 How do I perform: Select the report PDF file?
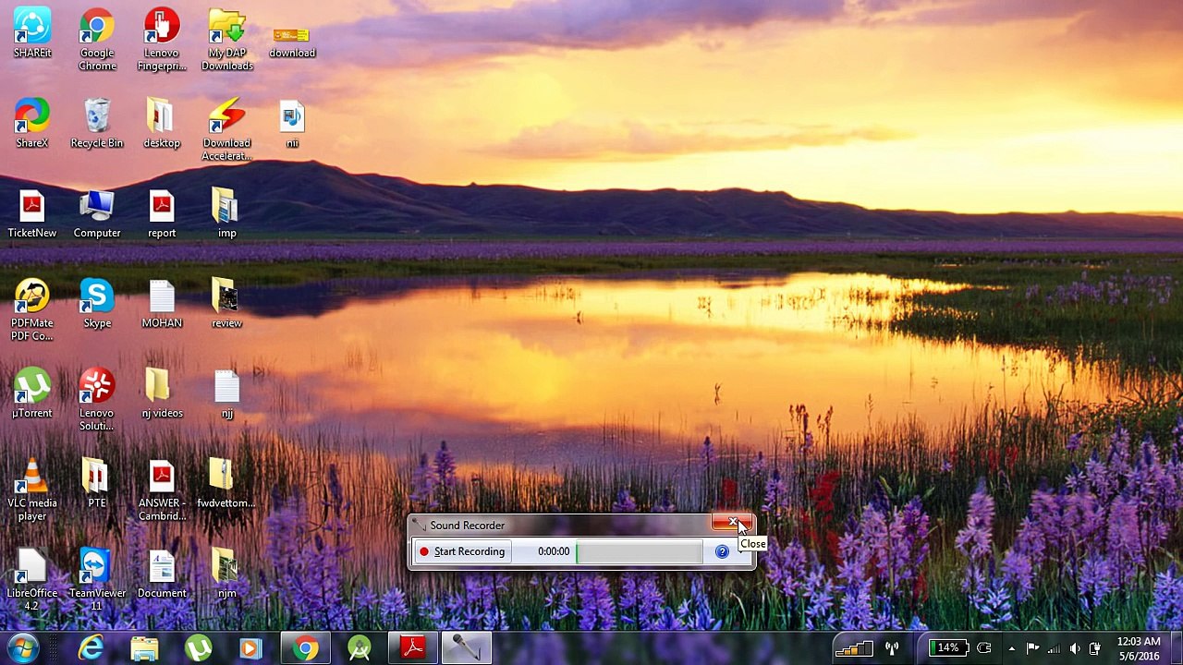162,213
